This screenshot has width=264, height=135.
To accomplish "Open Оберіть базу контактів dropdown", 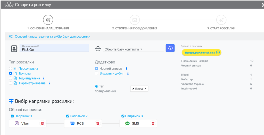I will pos(134,49).
